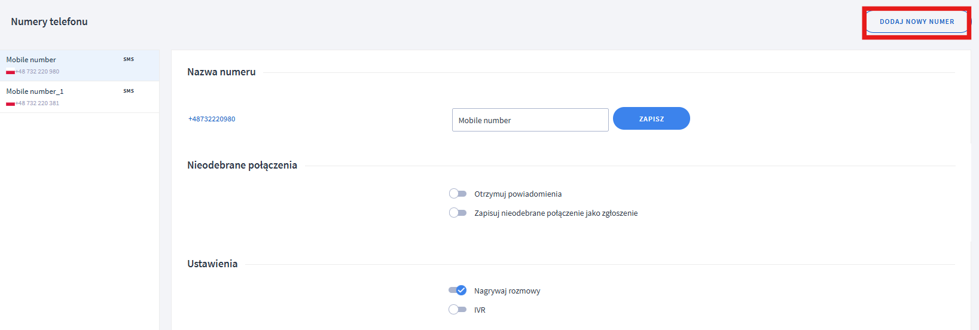Focus the Mobile number name input field
The height and width of the screenshot is (330, 979).
click(530, 120)
